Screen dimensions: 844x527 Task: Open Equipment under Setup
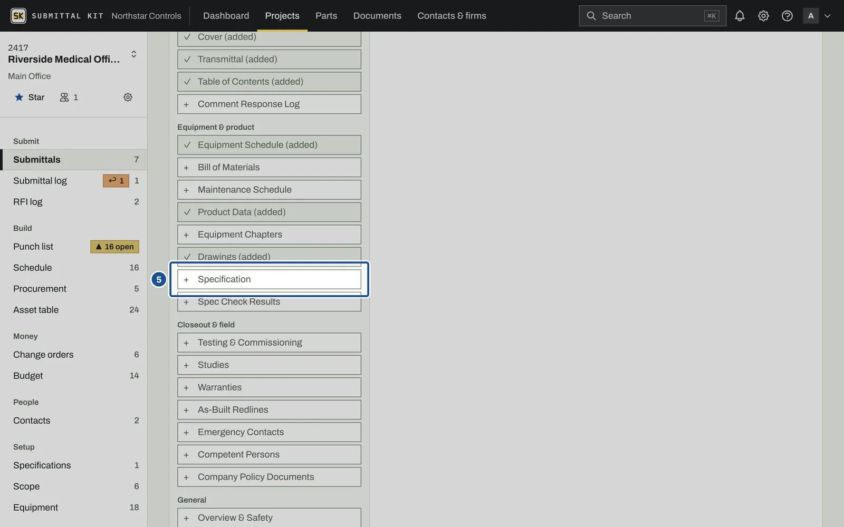(74, 508)
